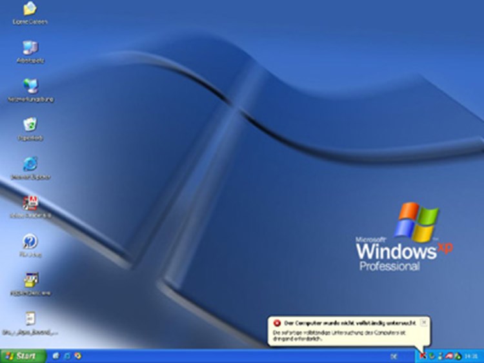The height and width of the screenshot is (363, 484).
Task: Select the document file icon on desktop
Action: [x=30, y=319]
